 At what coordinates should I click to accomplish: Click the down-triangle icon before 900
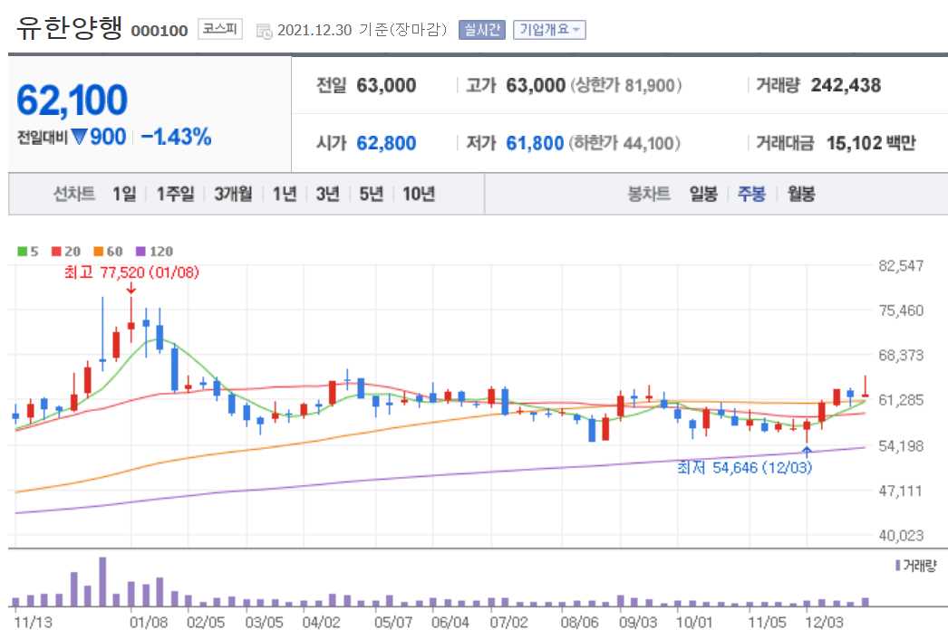tap(79, 137)
